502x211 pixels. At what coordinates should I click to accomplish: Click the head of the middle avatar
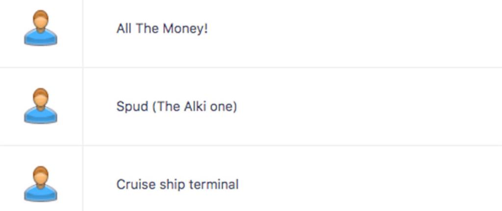click(41, 98)
